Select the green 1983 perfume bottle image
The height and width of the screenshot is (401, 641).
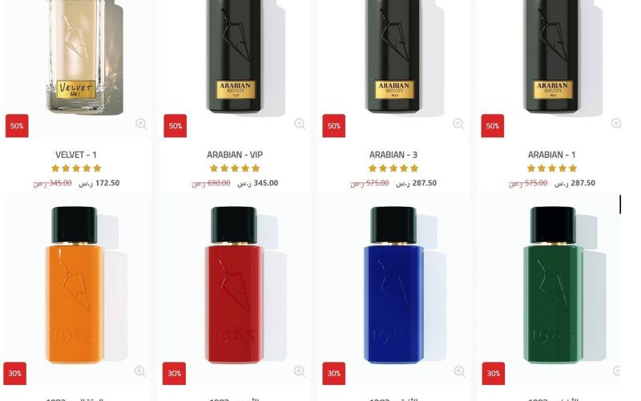click(553, 286)
